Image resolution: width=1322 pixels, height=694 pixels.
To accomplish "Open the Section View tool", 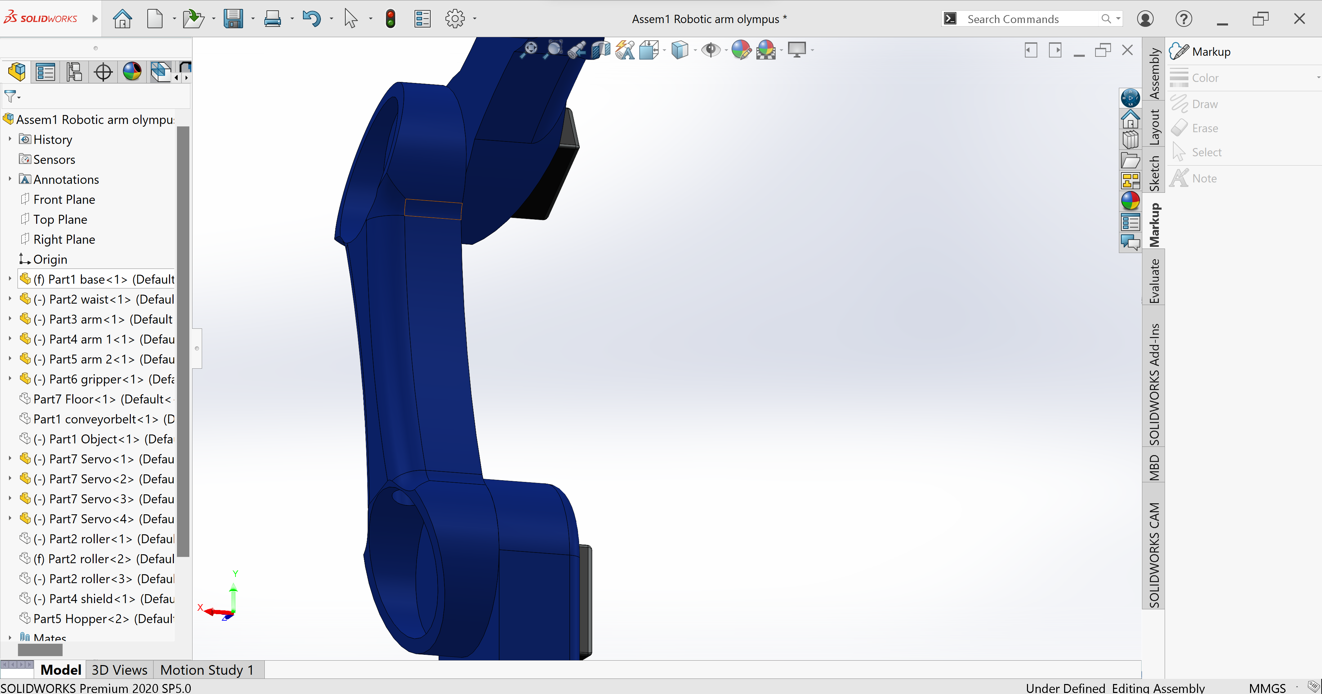I will (x=601, y=50).
